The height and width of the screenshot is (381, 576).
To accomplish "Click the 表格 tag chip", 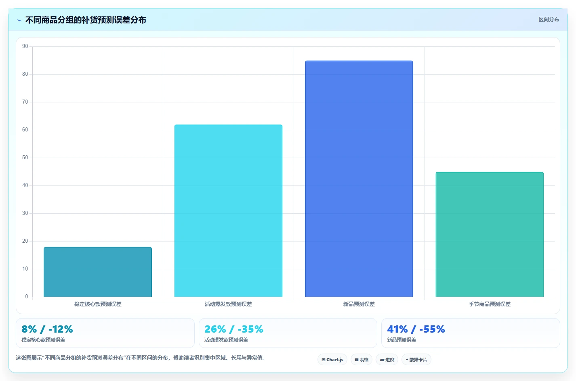I will [x=362, y=360].
